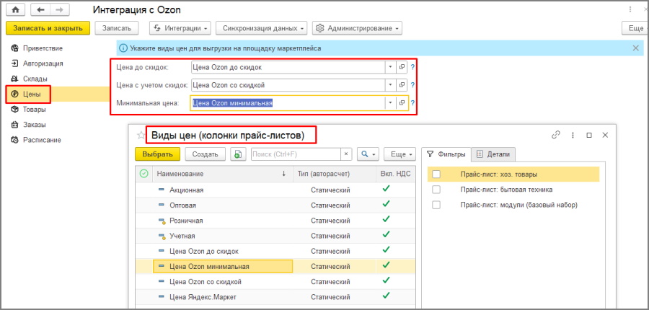Click 'Записать и закрыть' button

(48, 28)
